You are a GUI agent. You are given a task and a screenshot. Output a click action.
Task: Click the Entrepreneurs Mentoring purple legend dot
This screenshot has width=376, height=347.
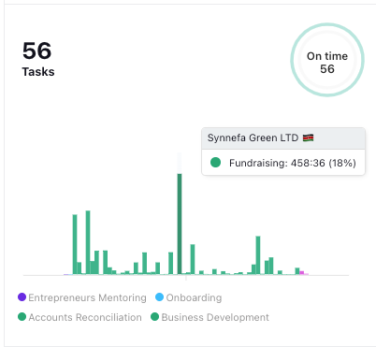(22, 297)
